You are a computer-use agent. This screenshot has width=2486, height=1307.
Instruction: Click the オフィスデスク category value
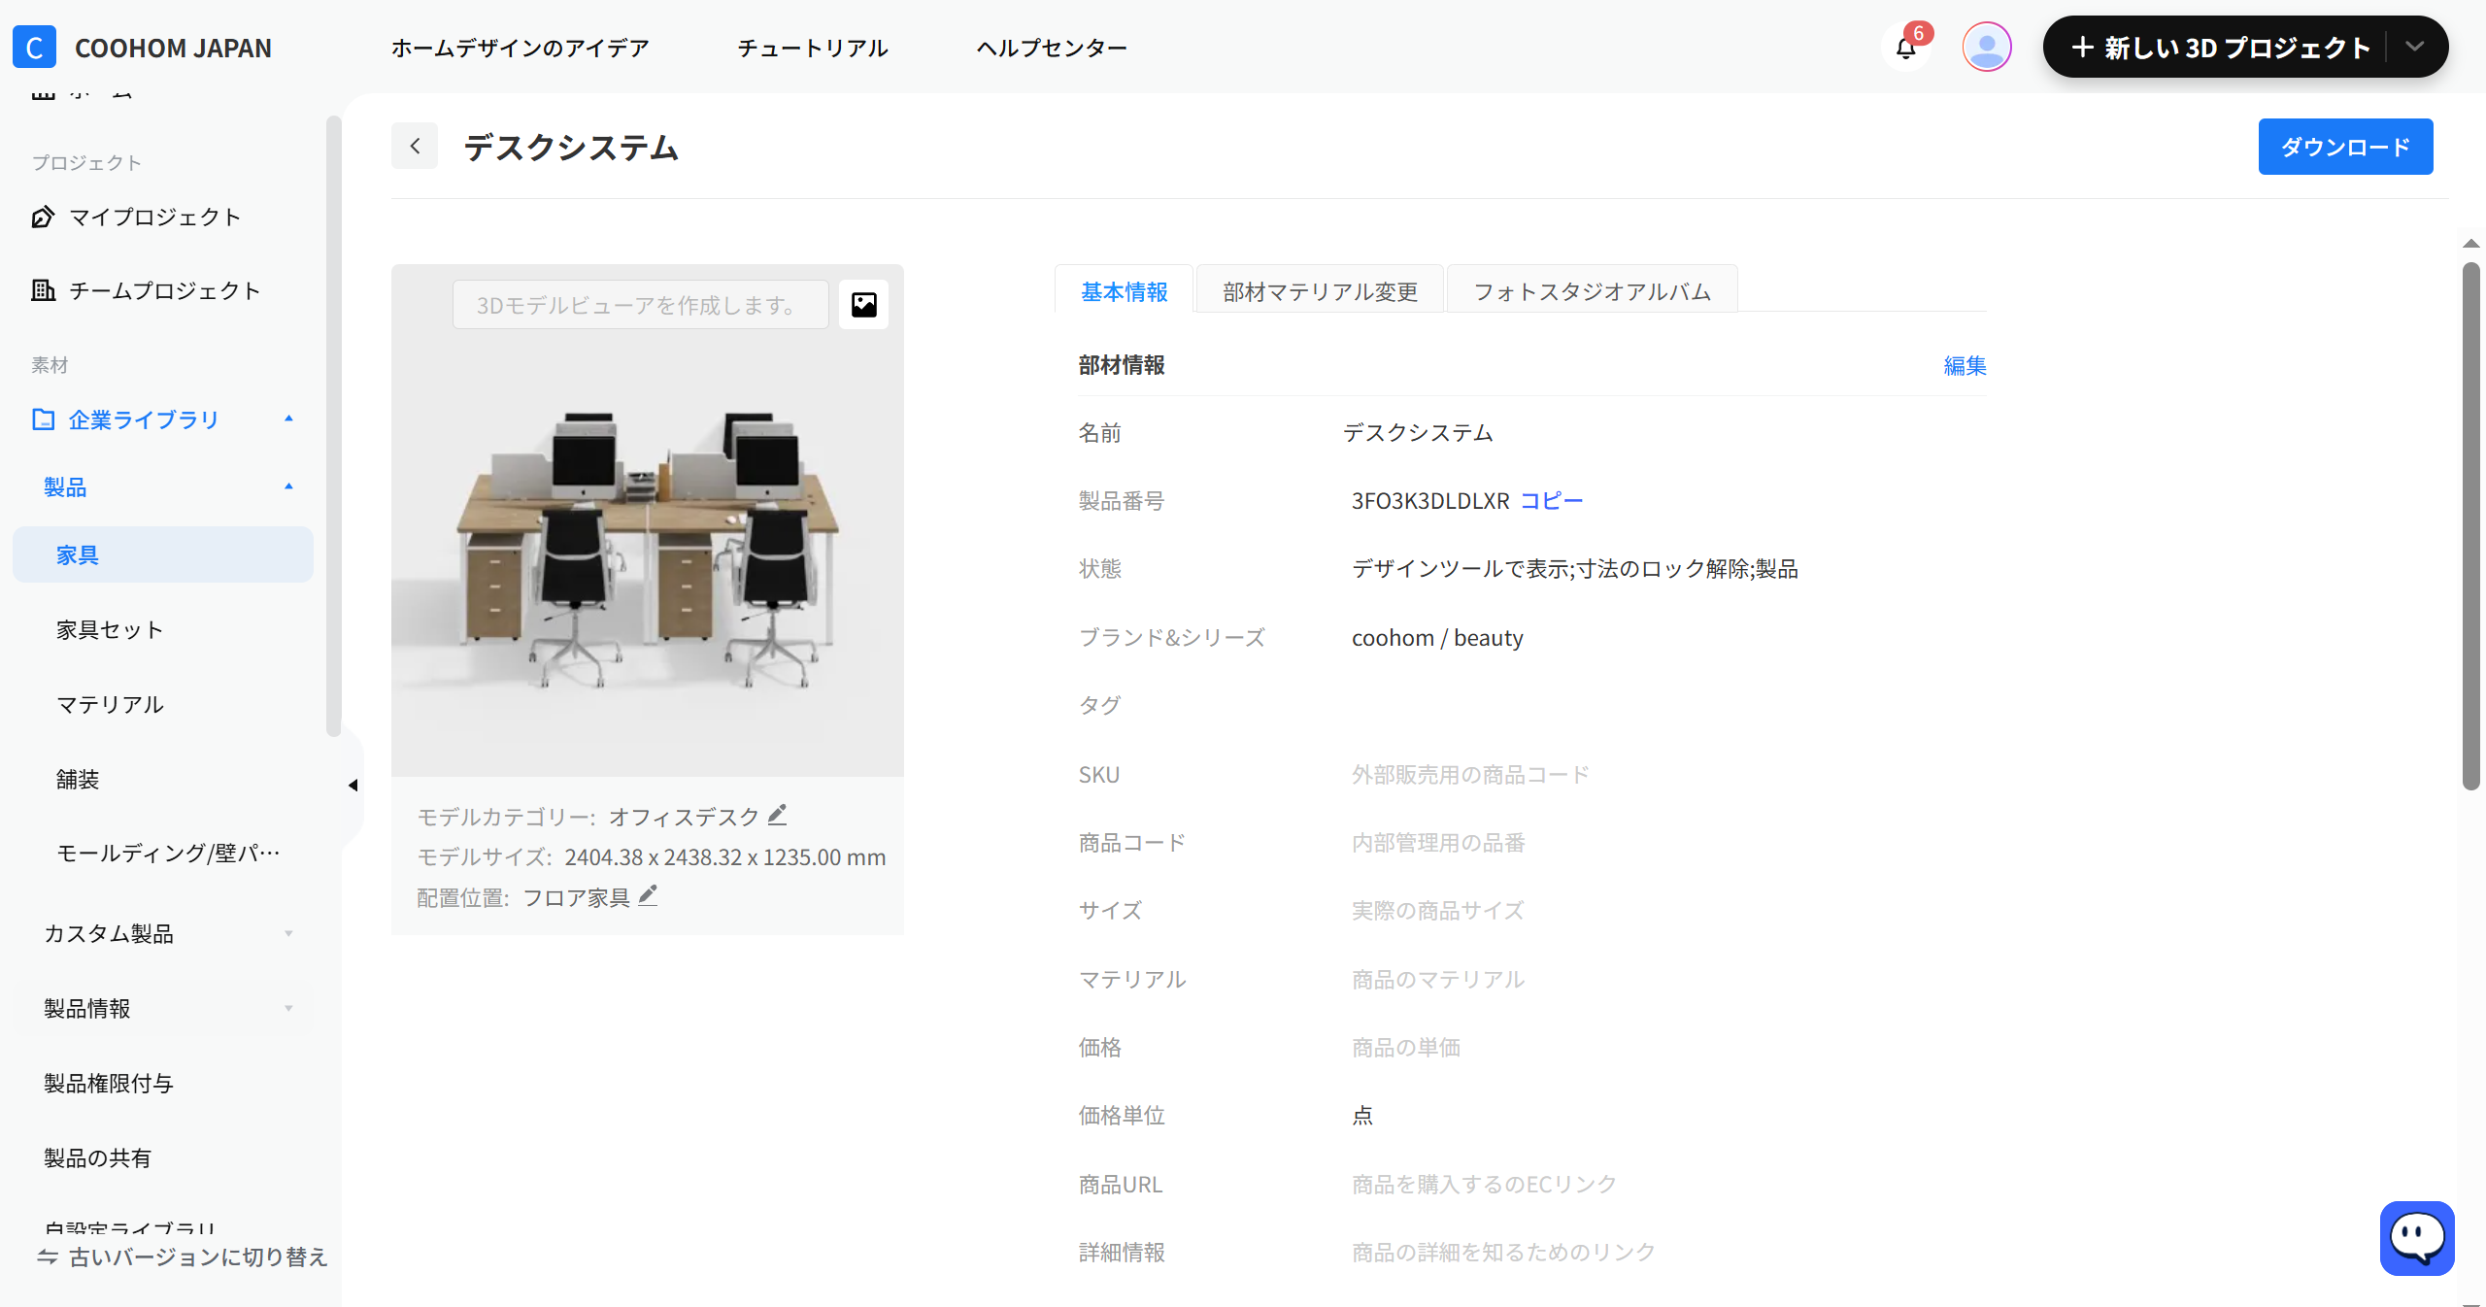click(684, 817)
